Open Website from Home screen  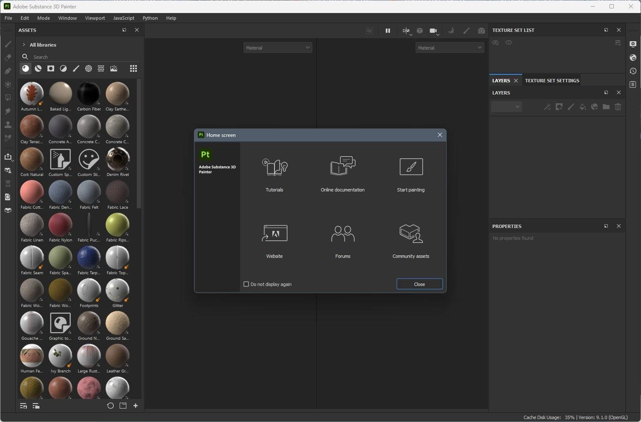[275, 233]
